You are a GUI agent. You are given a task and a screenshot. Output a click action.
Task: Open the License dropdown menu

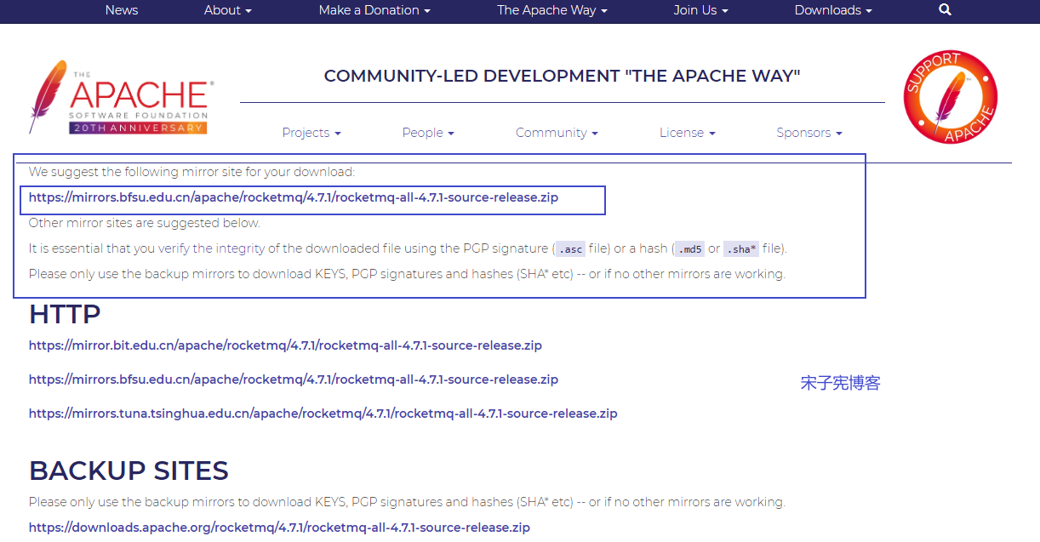pos(688,133)
